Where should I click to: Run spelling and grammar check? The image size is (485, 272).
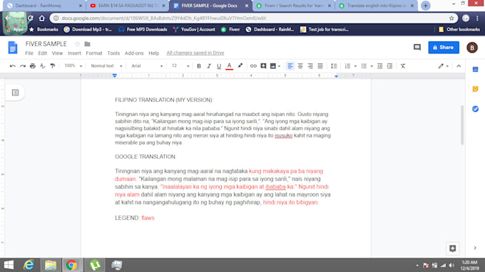coord(43,66)
